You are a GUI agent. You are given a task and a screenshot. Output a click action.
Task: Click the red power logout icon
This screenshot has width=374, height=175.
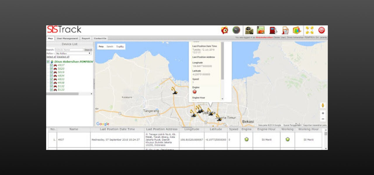(321, 30)
